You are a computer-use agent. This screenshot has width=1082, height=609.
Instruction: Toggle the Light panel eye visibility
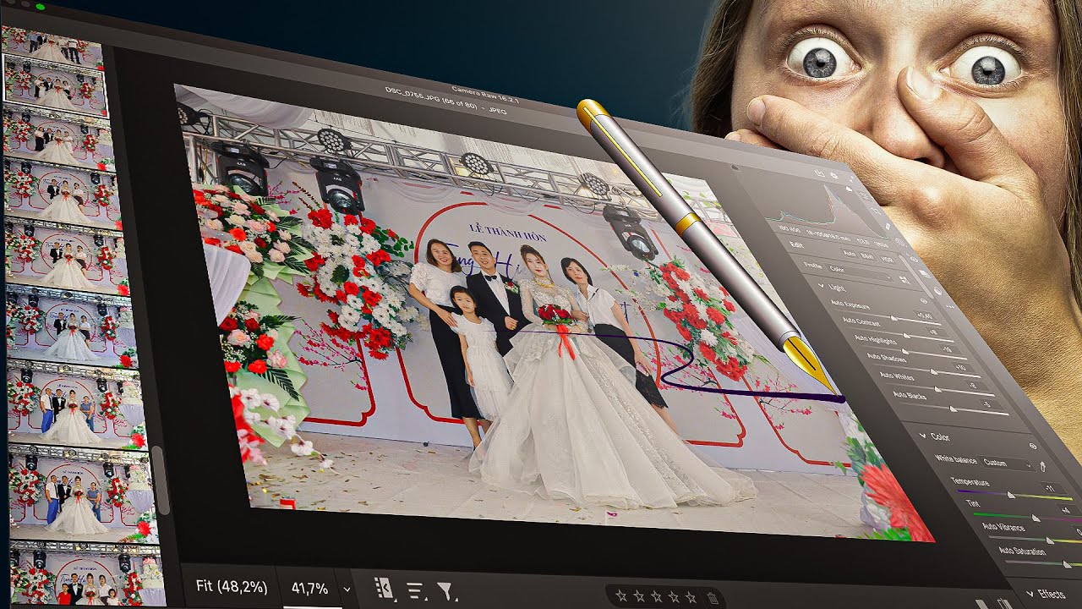923,300
